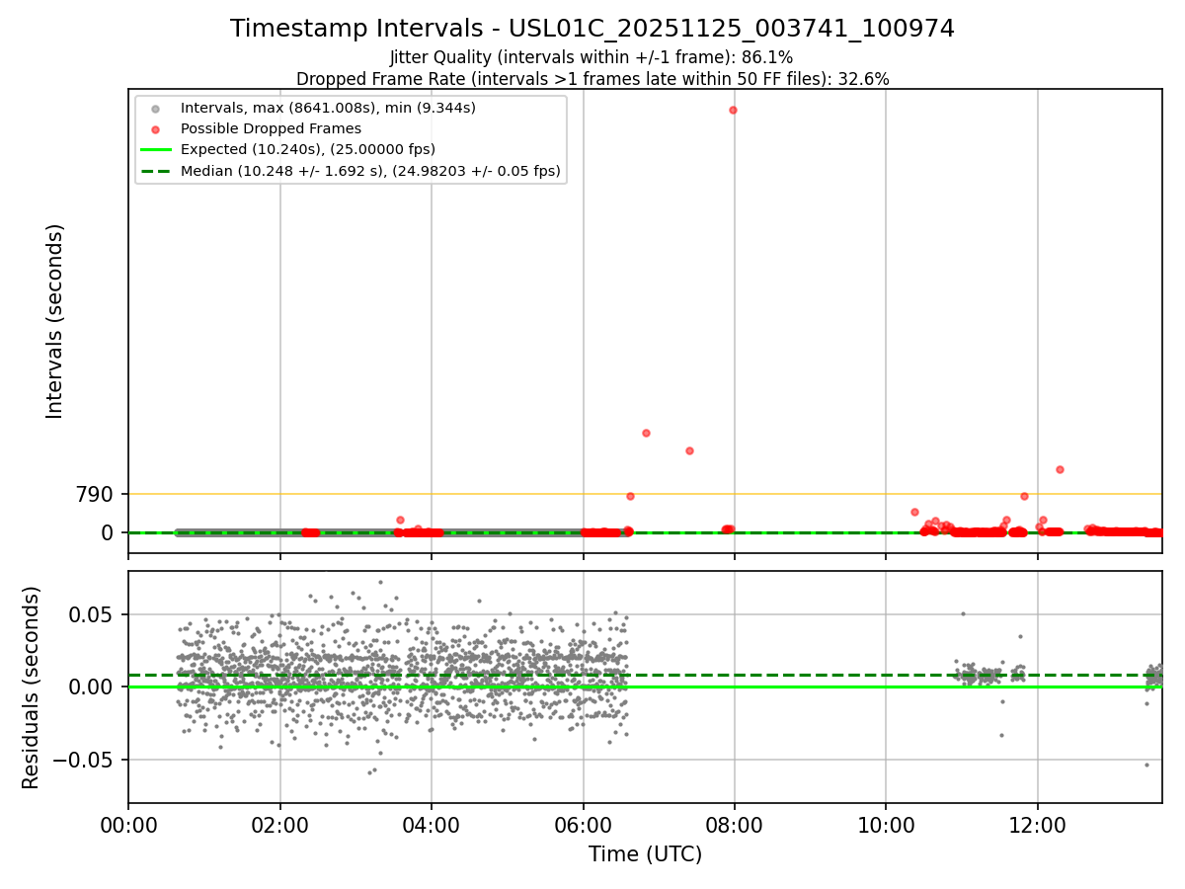Click the '04:00' time axis tick label
Screen dimensions: 1185x889
[x=432, y=825]
